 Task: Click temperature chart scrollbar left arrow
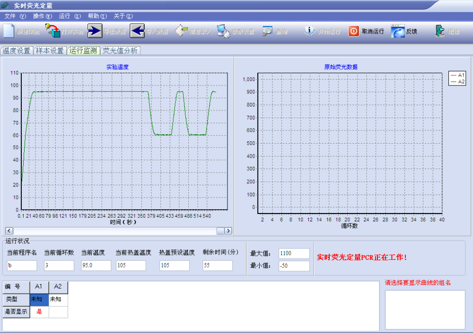coord(9,231)
